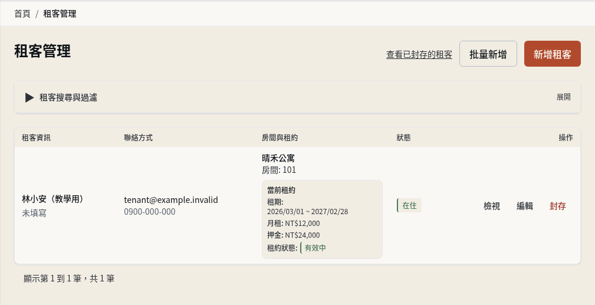The height and width of the screenshot is (305, 595).
Task: Click 編輯 for 林小安
Action: click(x=525, y=206)
